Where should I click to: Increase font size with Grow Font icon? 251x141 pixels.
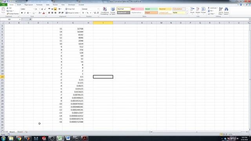pos(42,9)
